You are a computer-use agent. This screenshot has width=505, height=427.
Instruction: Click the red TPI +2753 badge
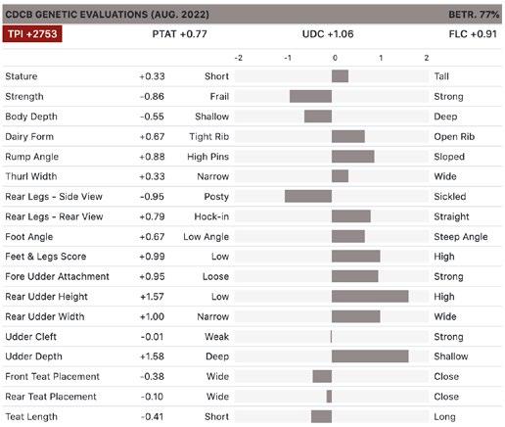[x=32, y=34]
